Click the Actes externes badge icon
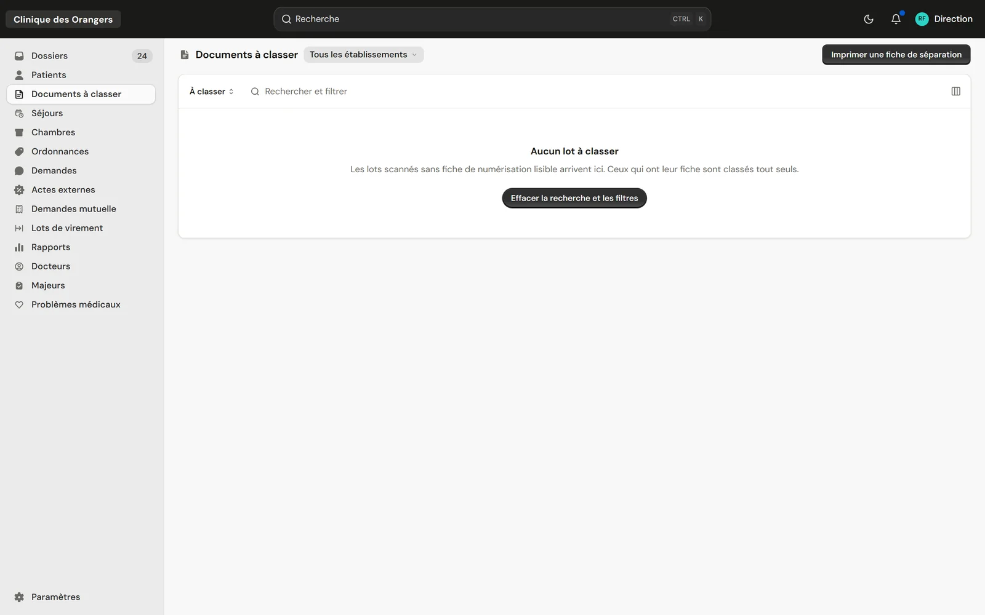The image size is (985, 615). pos(19,189)
